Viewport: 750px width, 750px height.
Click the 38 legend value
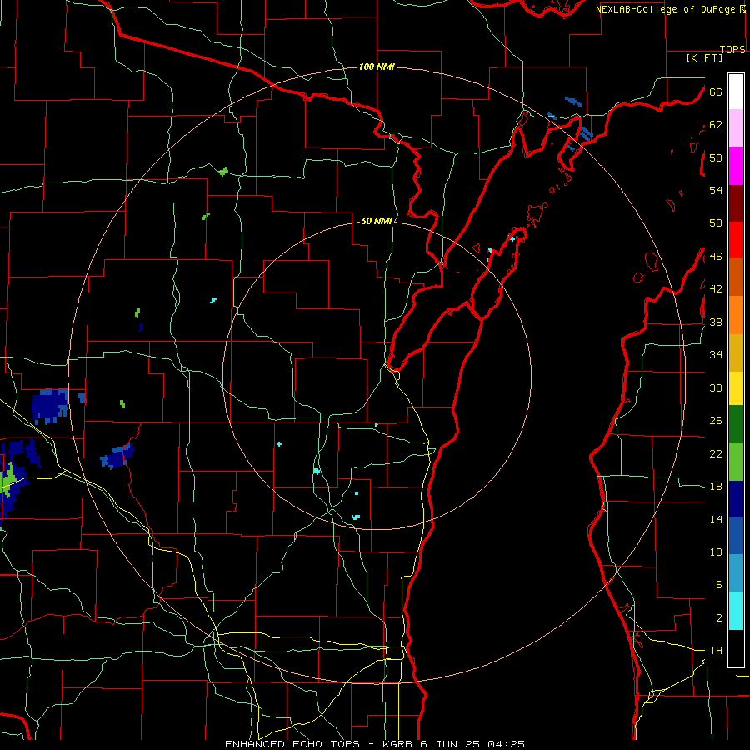tap(716, 322)
